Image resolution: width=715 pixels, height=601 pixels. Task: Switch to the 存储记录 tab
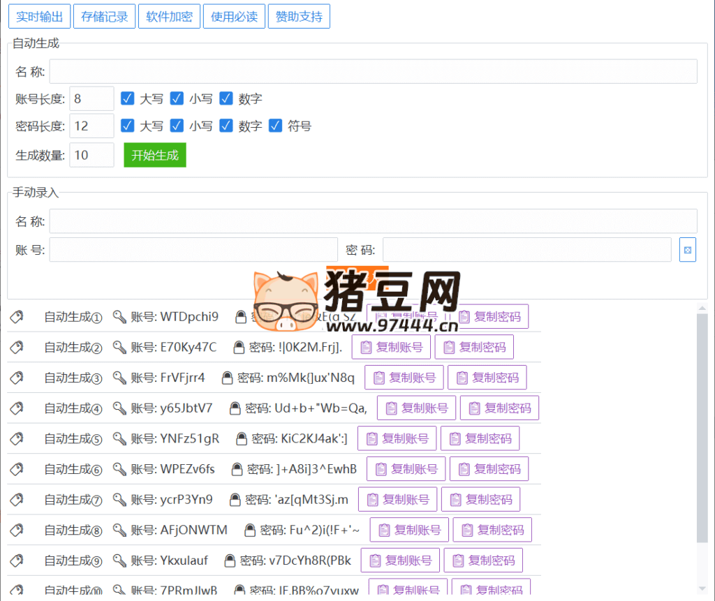(104, 16)
